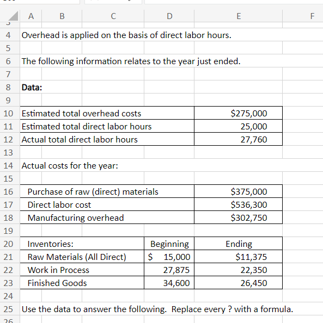Select the 'Ending' column heading cell
This screenshot has height=323, width=323.
coord(239,244)
